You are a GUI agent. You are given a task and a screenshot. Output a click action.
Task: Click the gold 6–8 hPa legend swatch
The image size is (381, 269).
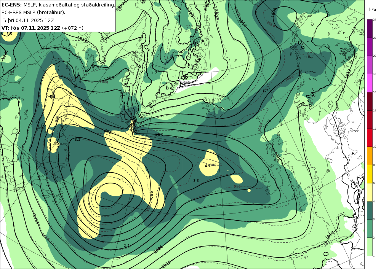click(370, 174)
